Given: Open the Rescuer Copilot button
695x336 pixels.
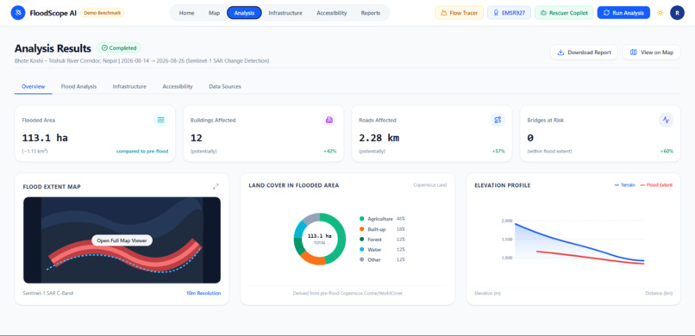Looking at the screenshot, I should (x=564, y=13).
